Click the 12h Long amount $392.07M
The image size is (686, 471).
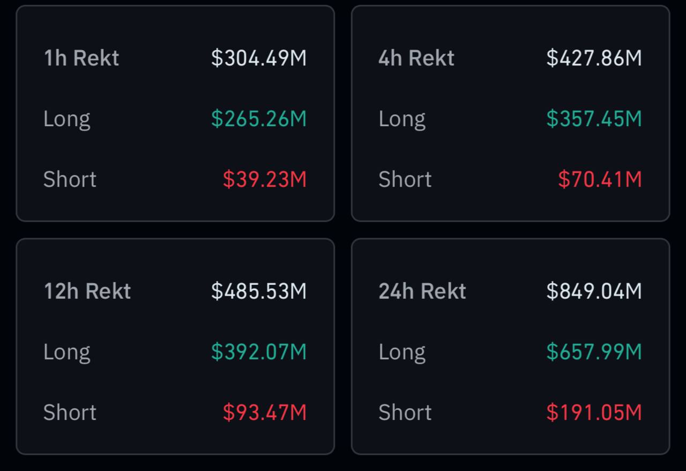pyautogui.click(x=259, y=352)
